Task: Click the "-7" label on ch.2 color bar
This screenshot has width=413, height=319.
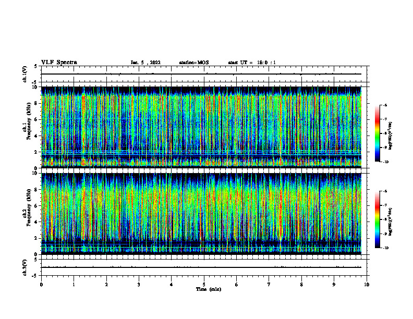Action: [x=385, y=205]
